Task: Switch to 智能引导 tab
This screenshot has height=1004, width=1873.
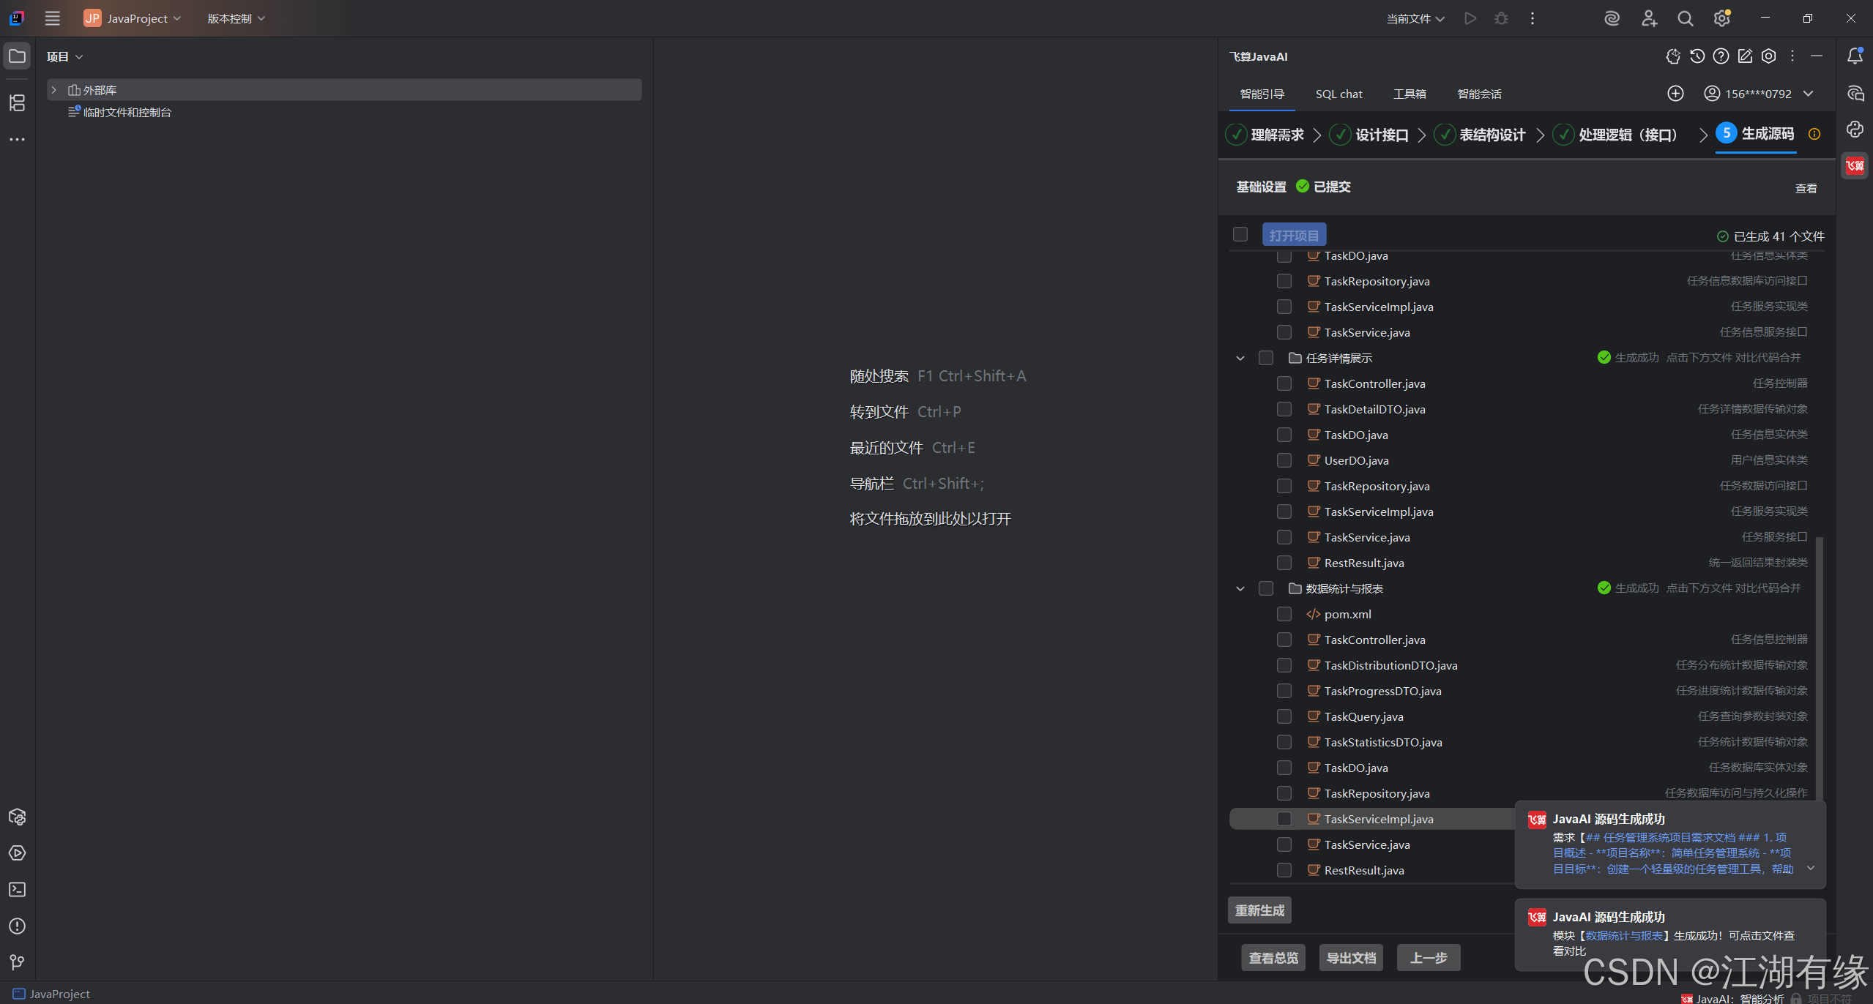Action: tap(1262, 94)
